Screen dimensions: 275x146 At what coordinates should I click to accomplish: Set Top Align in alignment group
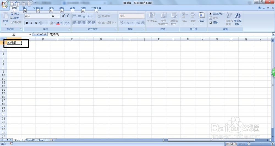(75, 16)
